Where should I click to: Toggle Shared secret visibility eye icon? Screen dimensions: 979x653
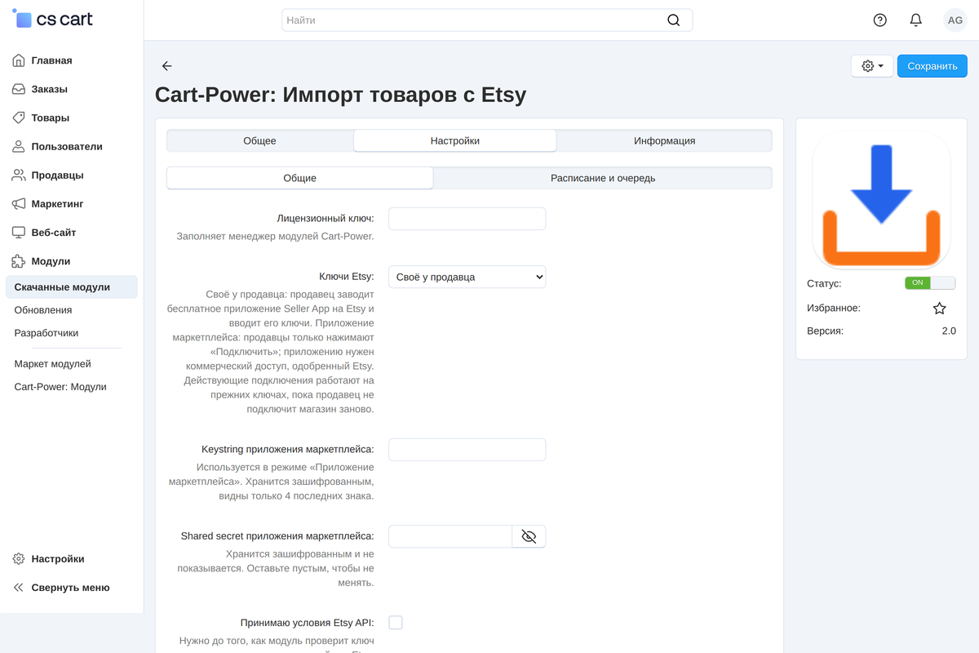529,536
